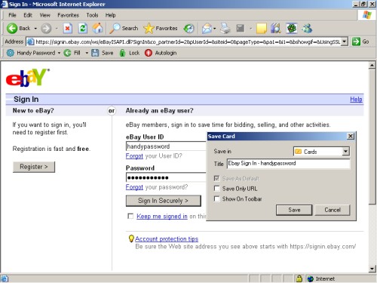
Task: Click the eBay User ID field
Action: (166, 146)
